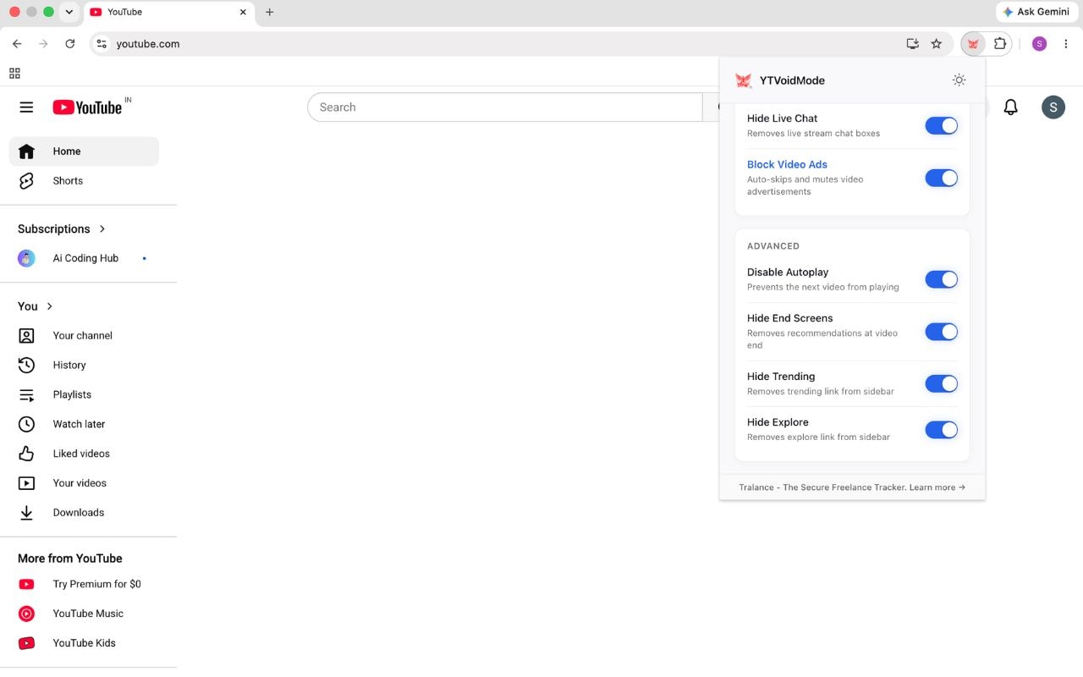Image resolution: width=1083 pixels, height=677 pixels.
Task: Click the YTVoidMode extension icon in toolbar
Action: pyautogui.click(x=973, y=44)
